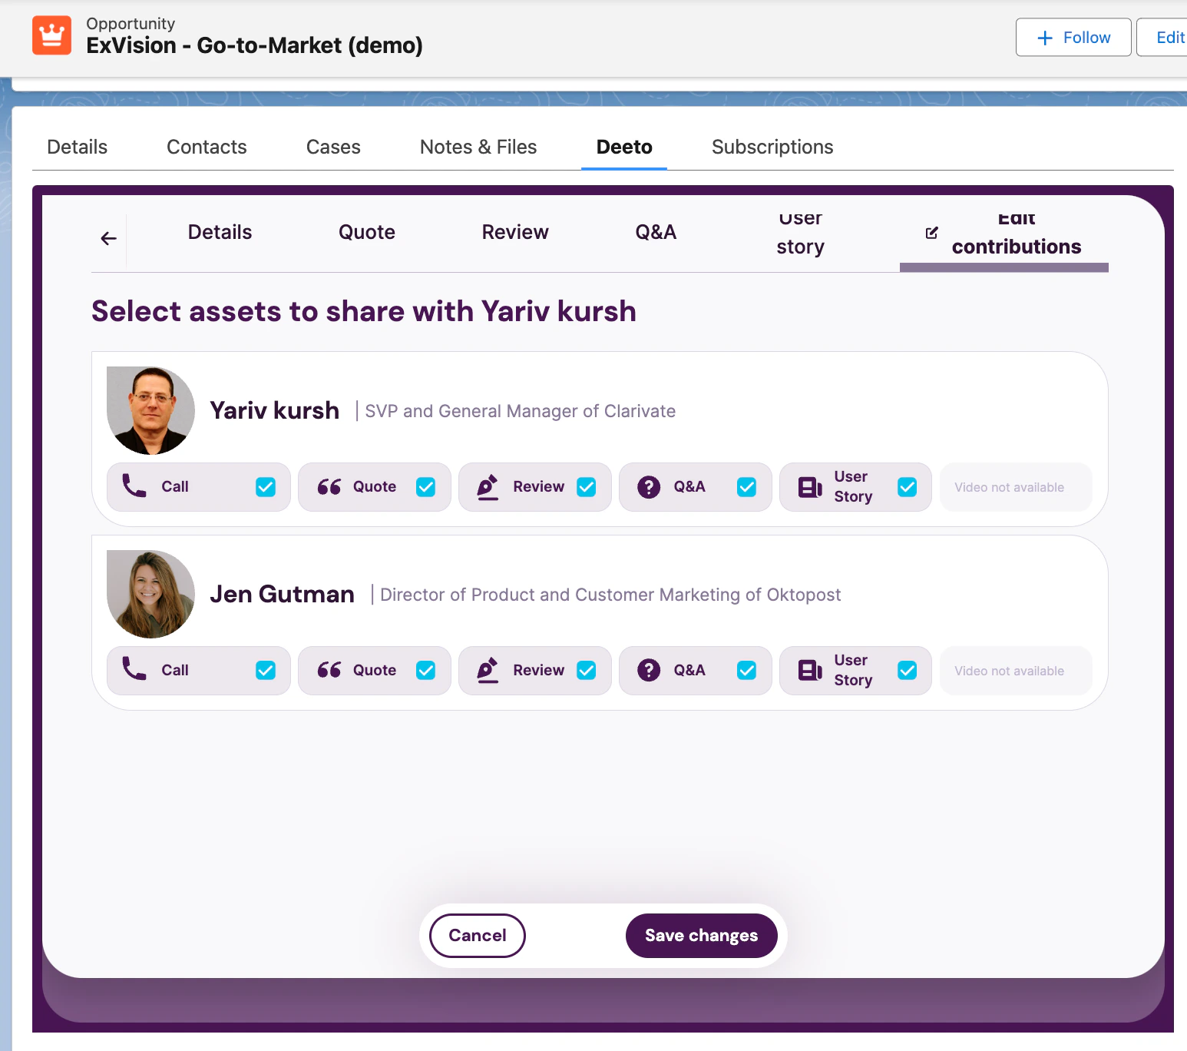This screenshot has height=1051, width=1187.
Task: Click 'SVP and General Manager of Clarivate' text
Action: (521, 411)
